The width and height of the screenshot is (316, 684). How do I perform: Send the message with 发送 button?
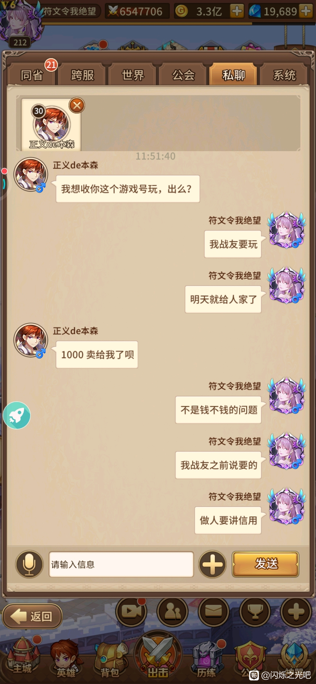pos(266,564)
